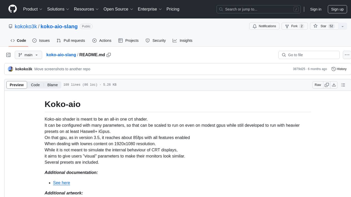Click the Sign up button
The width and height of the screenshot is (351, 197).
pyautogui.click(x=337, y=9)
